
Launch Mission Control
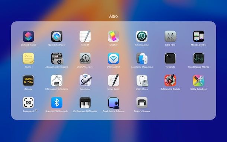pos(199,36)
